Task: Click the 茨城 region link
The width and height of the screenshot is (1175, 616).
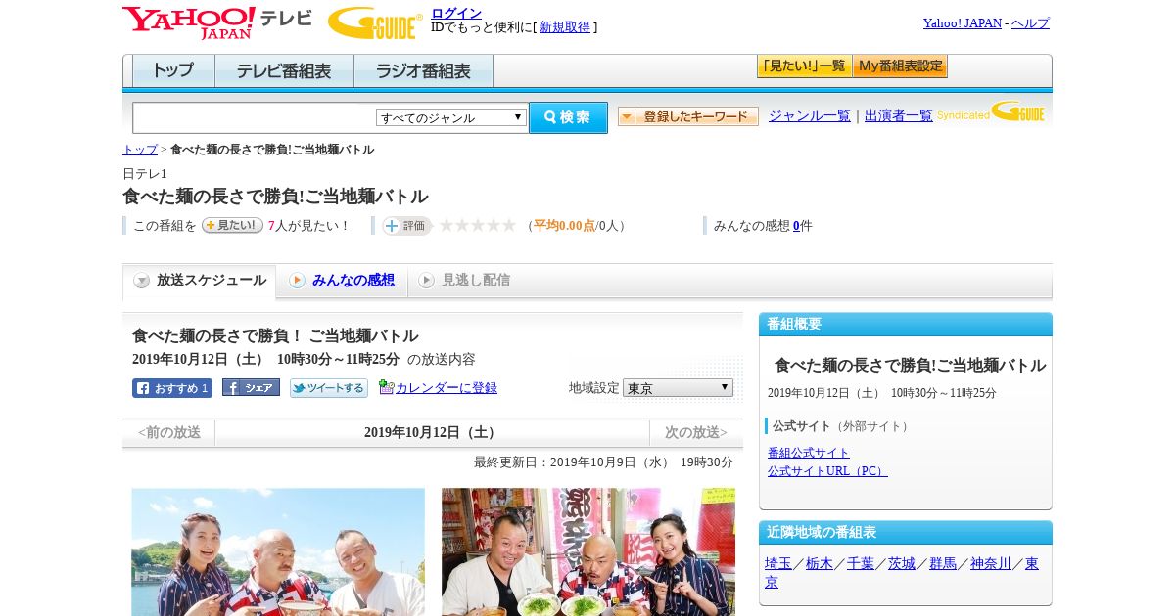Action: tap(902, 564)
